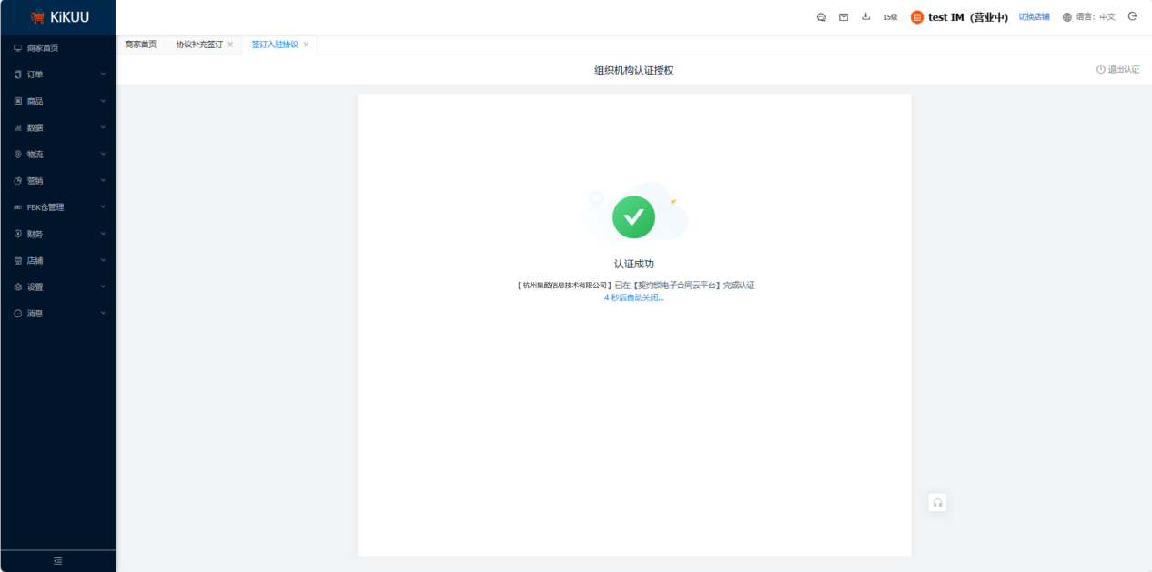Expand the 消息 menu chevron
1152x572 pixels.
pos(103,313)
